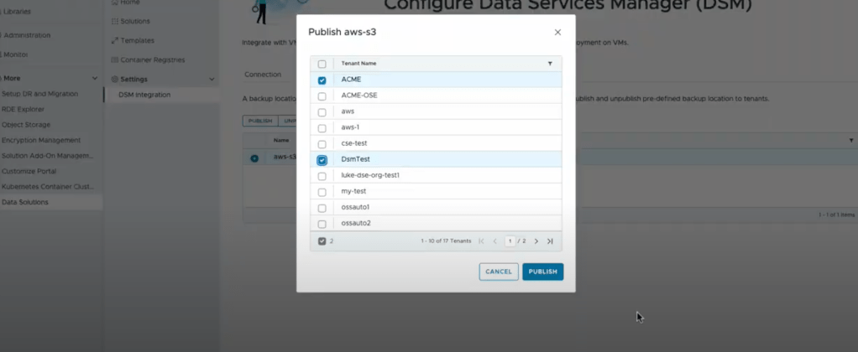
Task: Open Data Solutions in the left menu
Action: pyautogui.click(x=25, y=202)
